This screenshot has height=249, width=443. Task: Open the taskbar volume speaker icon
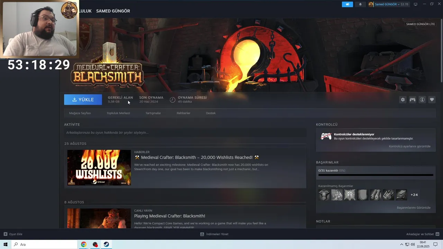(413, 245)
